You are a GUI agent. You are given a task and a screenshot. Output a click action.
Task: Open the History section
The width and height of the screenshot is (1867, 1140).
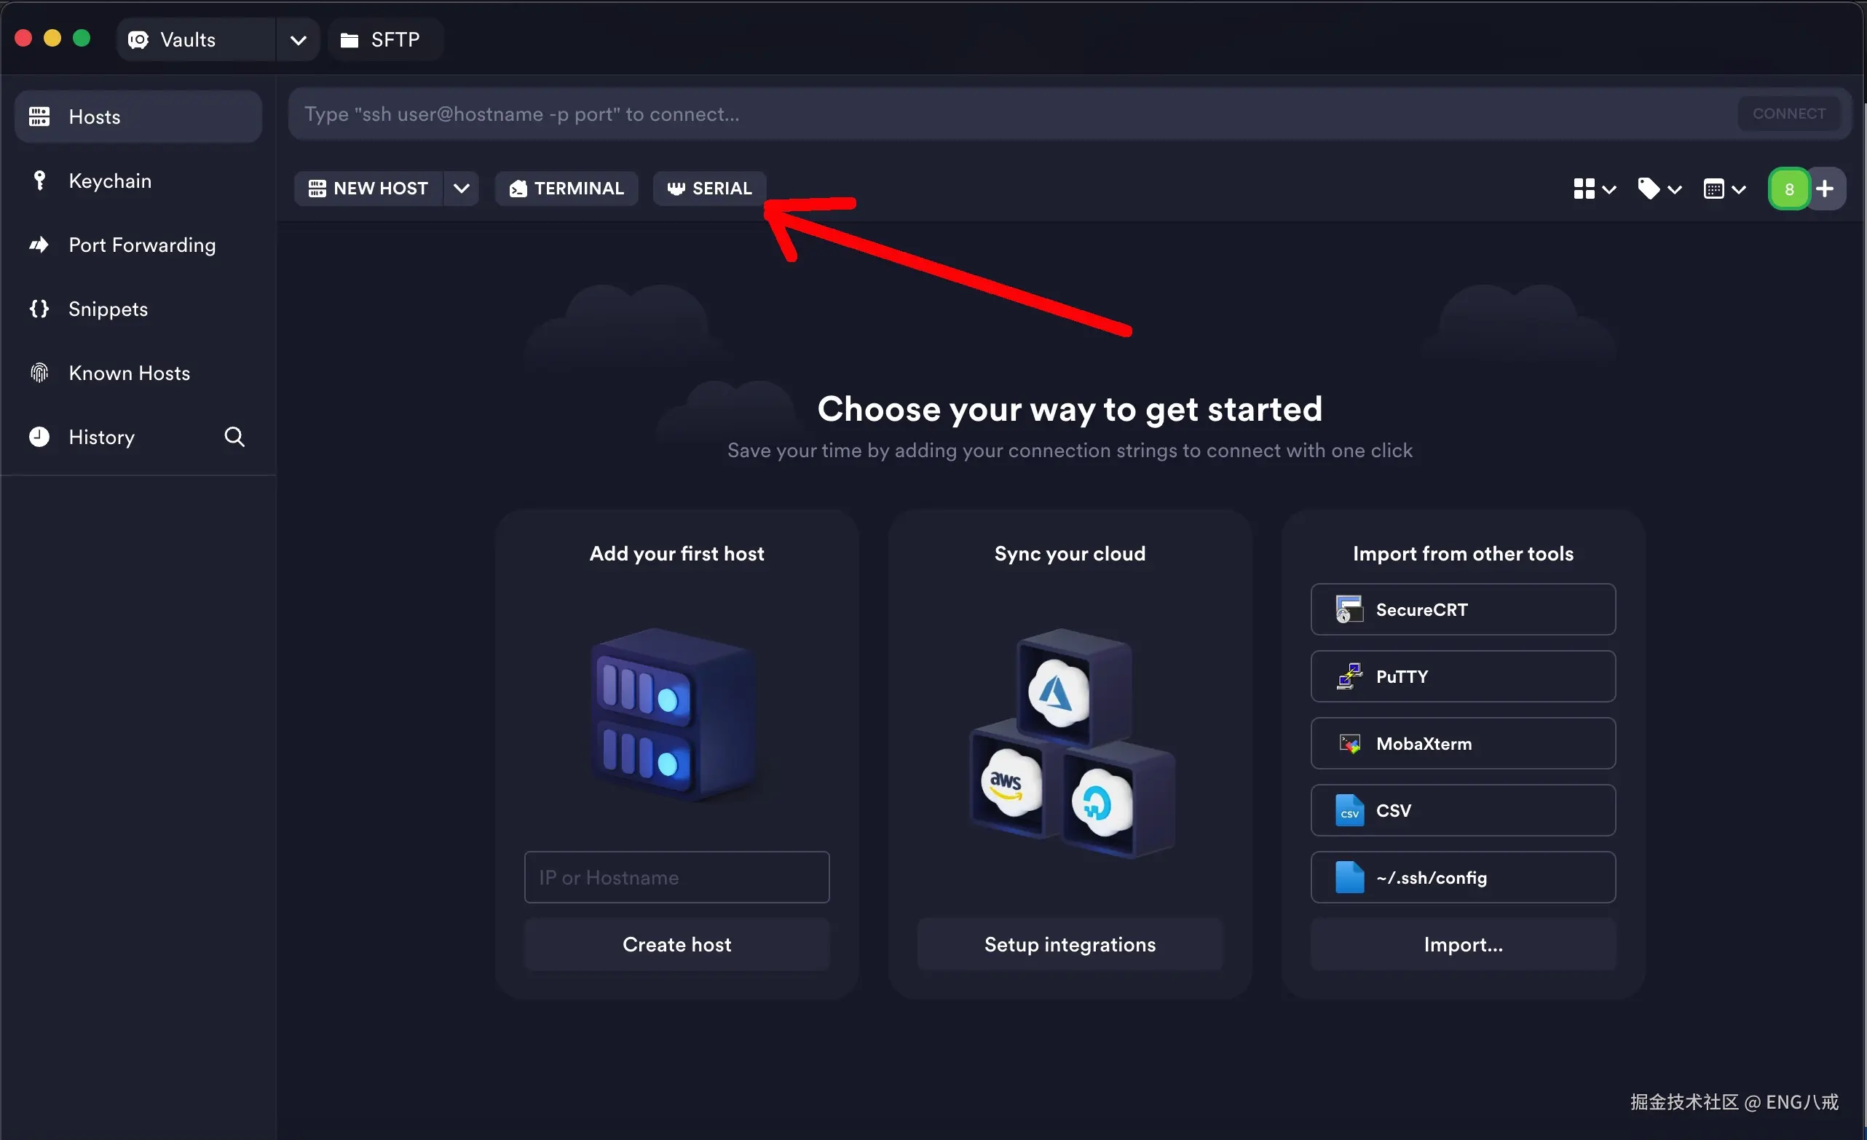(101, 437)
